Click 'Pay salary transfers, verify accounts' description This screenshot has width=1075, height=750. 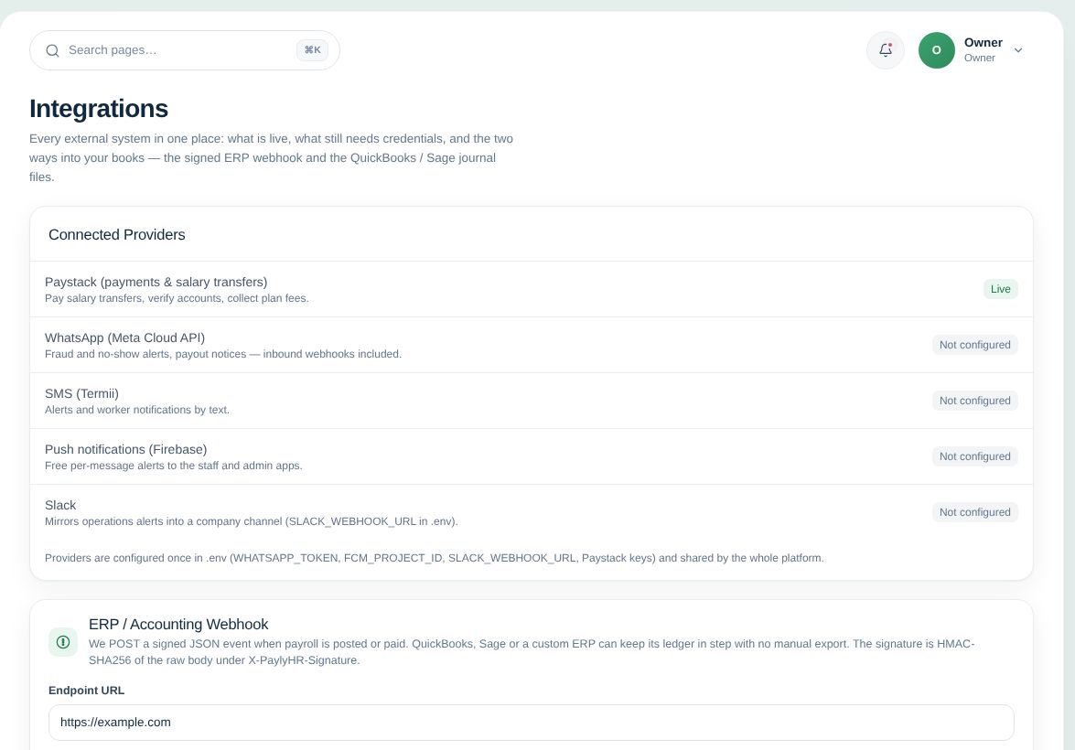(x=177, y=298)
